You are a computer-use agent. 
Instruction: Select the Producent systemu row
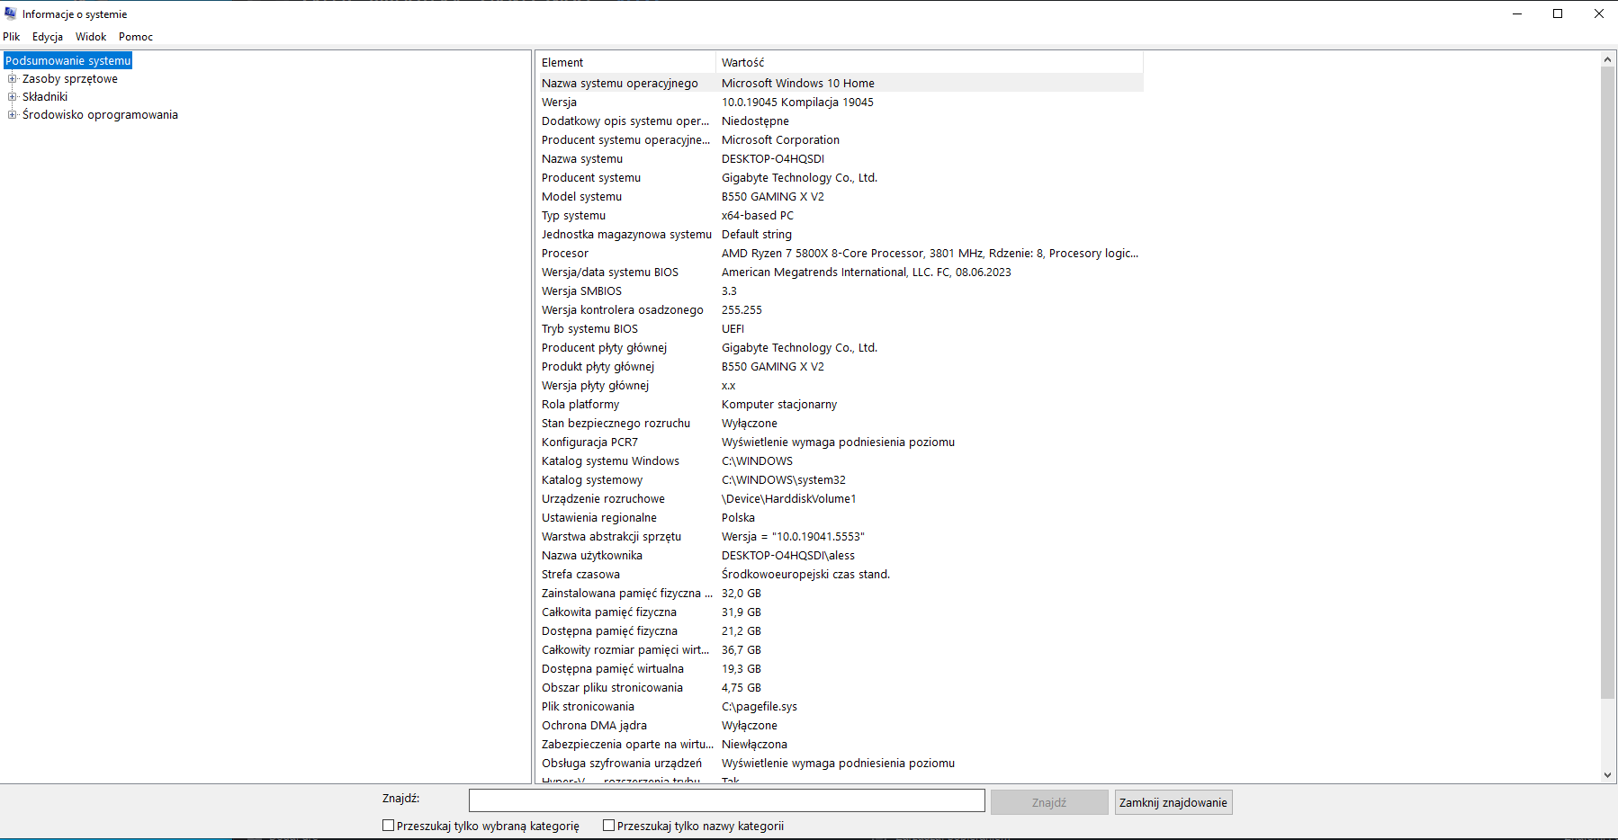840,177
